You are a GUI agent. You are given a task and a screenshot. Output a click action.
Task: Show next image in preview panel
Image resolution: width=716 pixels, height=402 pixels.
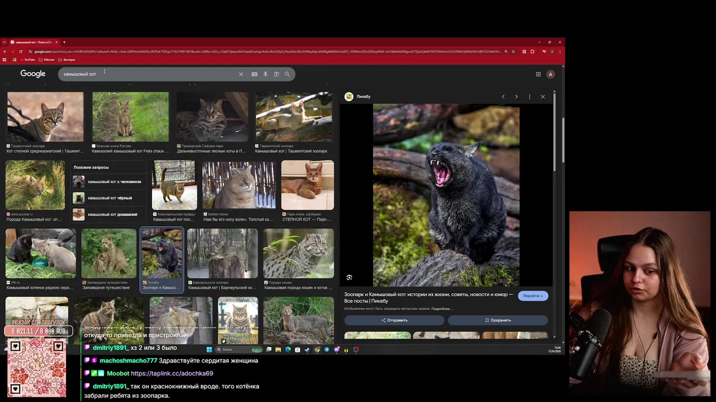(516, 97)
